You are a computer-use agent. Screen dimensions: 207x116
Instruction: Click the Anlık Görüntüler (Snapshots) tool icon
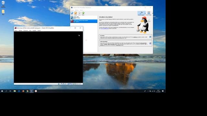click(150, 43)
